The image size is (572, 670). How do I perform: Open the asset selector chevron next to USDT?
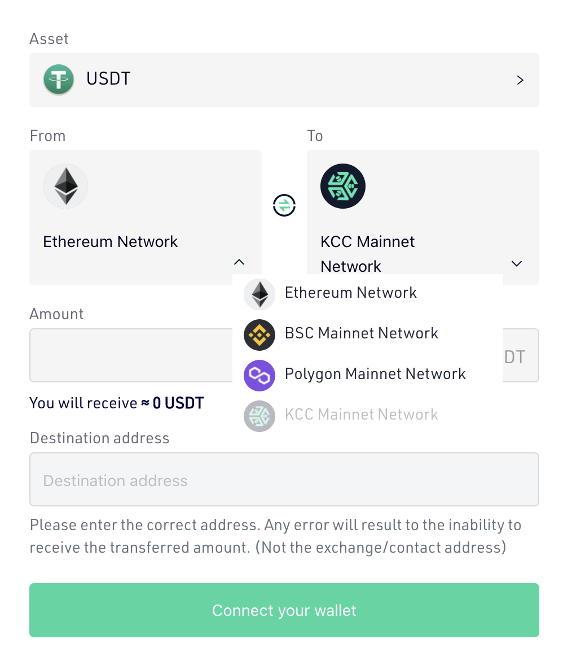point(520,80)
